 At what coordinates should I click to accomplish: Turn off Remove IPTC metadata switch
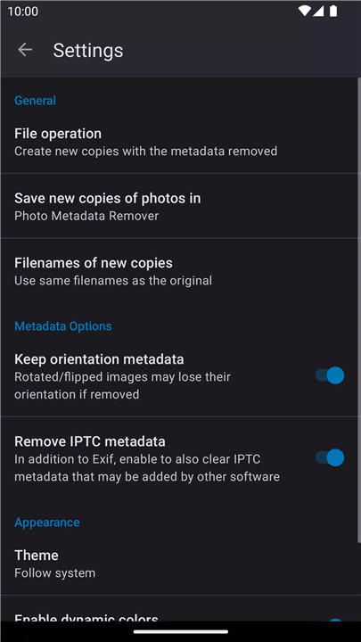pyautogui.click(x=330, y=457)
